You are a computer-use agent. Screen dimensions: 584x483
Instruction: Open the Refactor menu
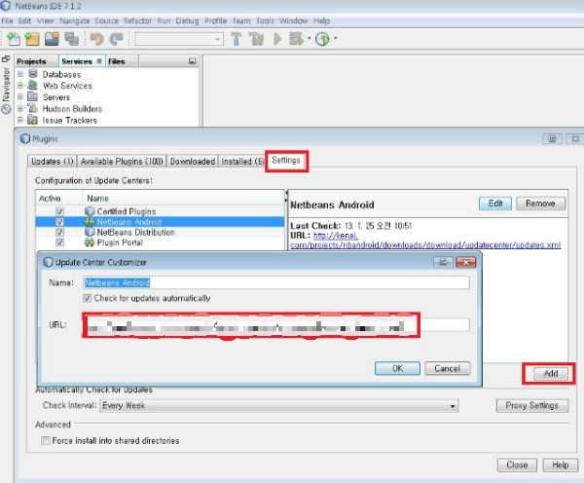click(137, 20)
